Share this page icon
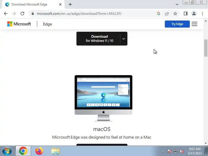This screenshot has width=208, height=156. coord(167,14)
